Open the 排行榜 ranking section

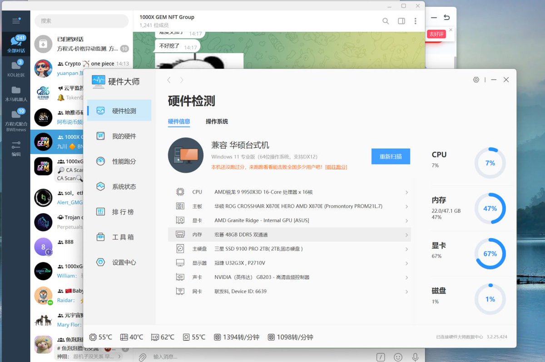119,212
